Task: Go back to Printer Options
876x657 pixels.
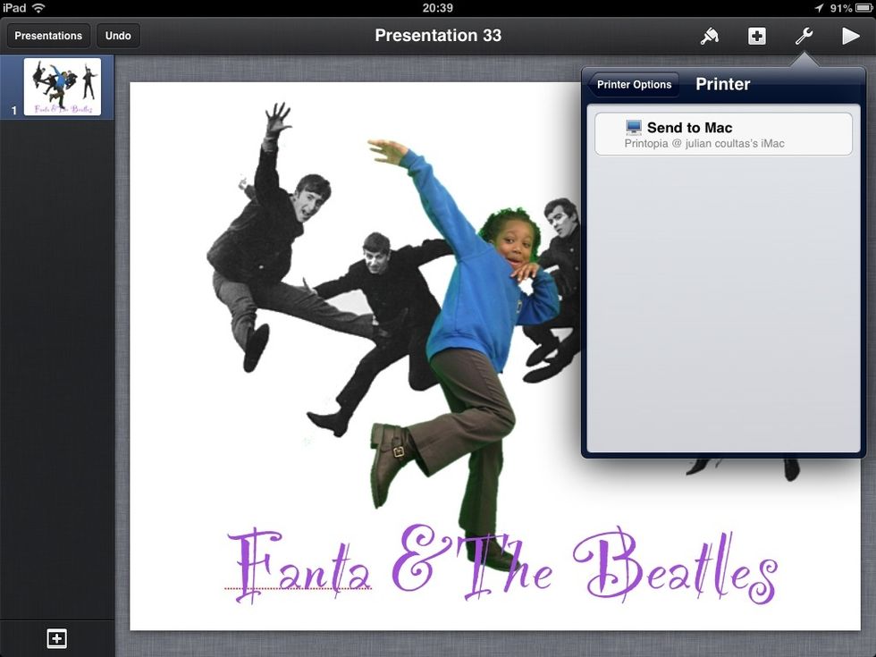Action: (x=634, y=84)
